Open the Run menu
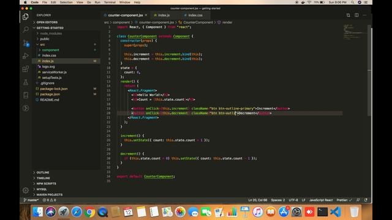 (97, 2)
